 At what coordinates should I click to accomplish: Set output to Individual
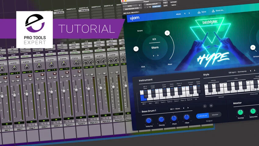[x=203, y=116]
